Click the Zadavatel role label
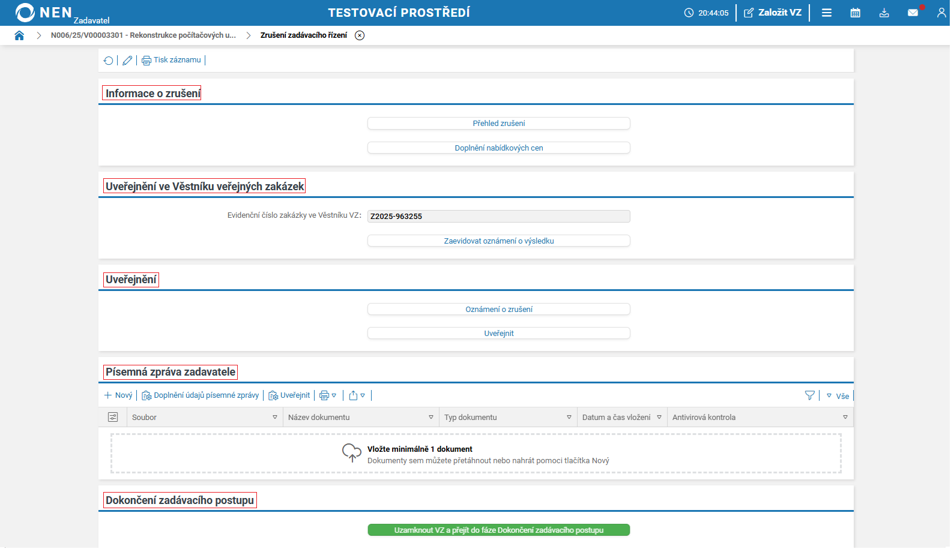 click(92, 20)
